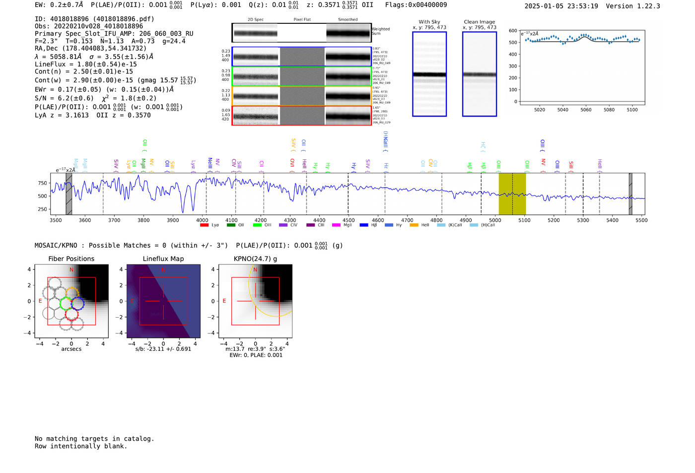Click 'Primary Spec_Slot_IFU_AMP: 206_060_003_RU' text
The image size is (695, 473).
click(x=114, y=34)
